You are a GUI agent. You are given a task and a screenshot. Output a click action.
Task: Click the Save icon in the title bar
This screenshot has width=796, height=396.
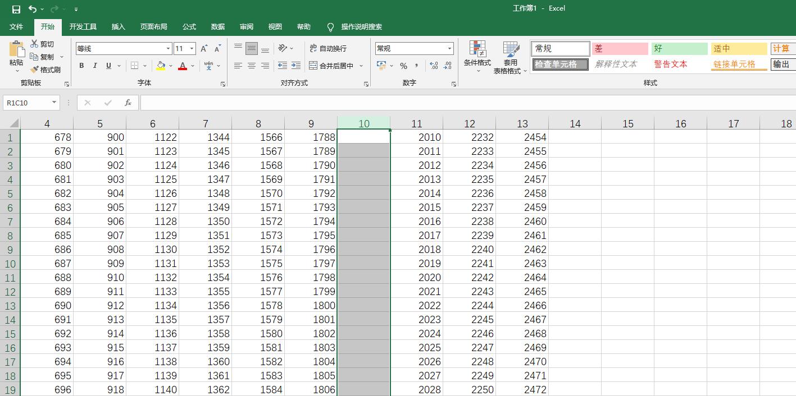tap(16, 9)
